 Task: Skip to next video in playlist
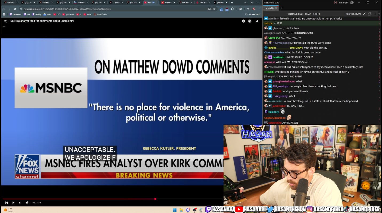tap(20, 203)
